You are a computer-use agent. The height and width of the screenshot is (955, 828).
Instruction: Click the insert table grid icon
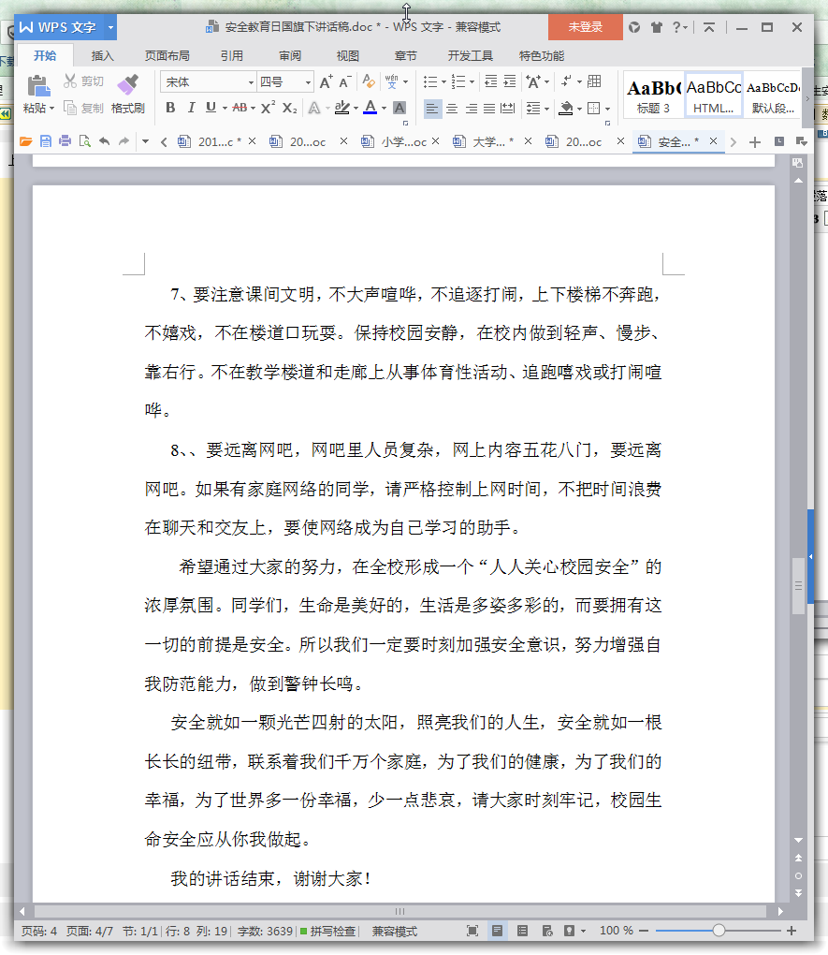tap(595, 81)
